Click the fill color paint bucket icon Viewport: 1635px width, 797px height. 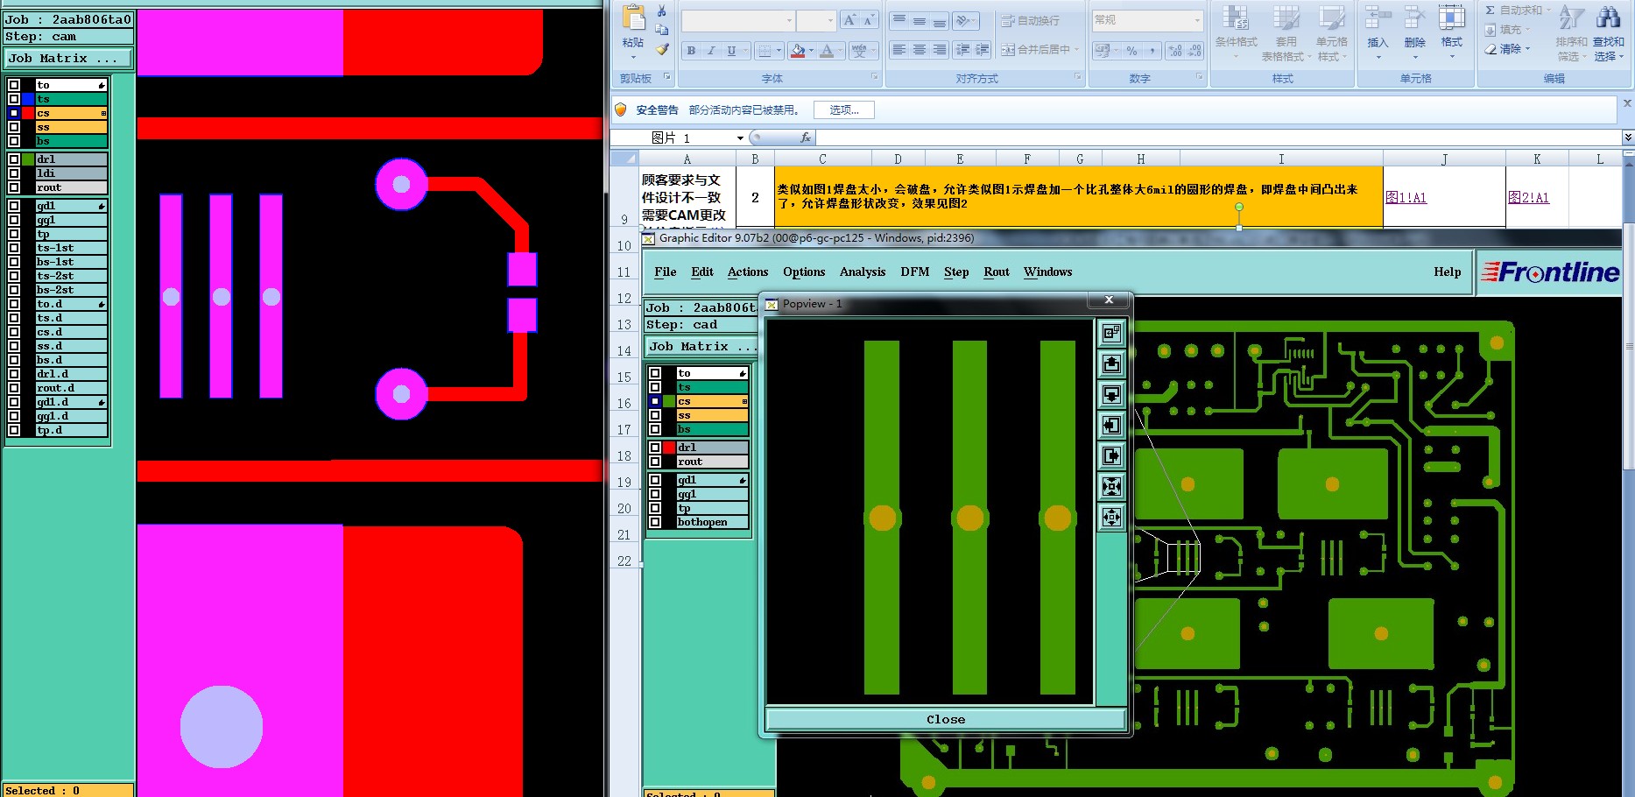[x=798, y=51]
